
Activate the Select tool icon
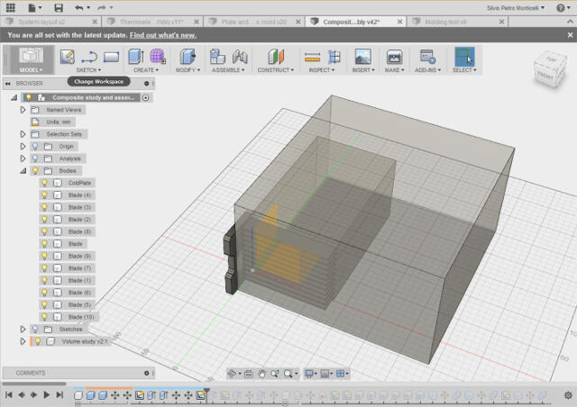464,56
